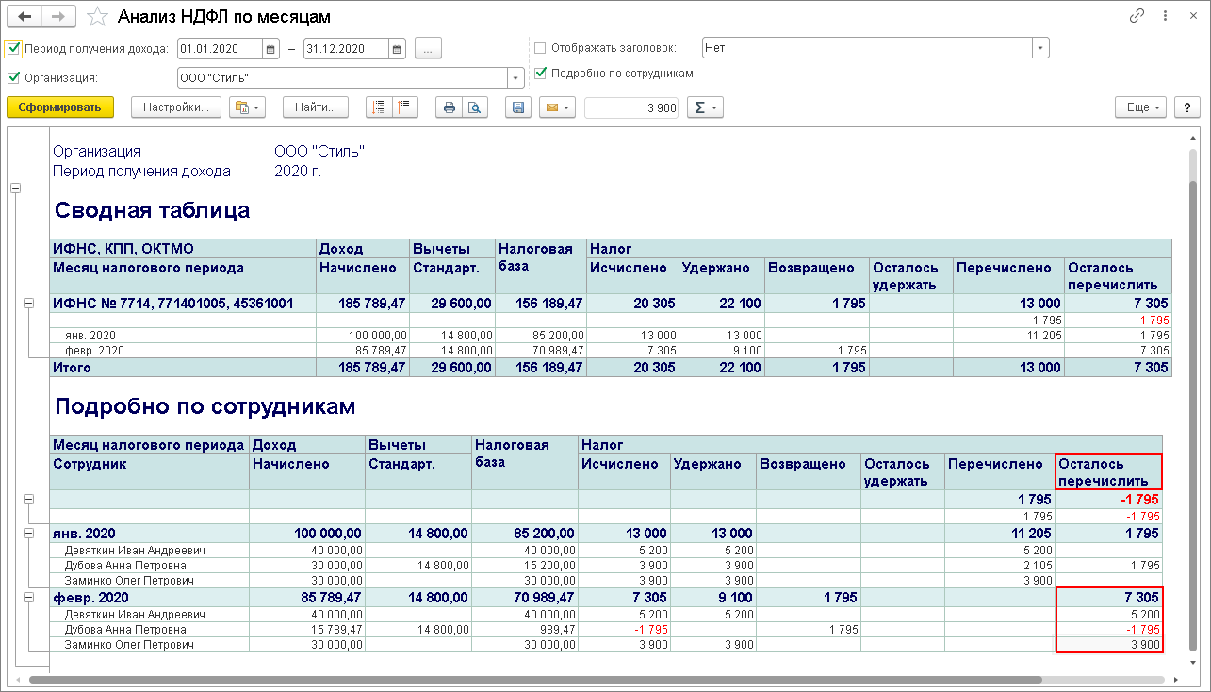
Task: Go forward with the right arrow button
Action: [x=58, y=17]
